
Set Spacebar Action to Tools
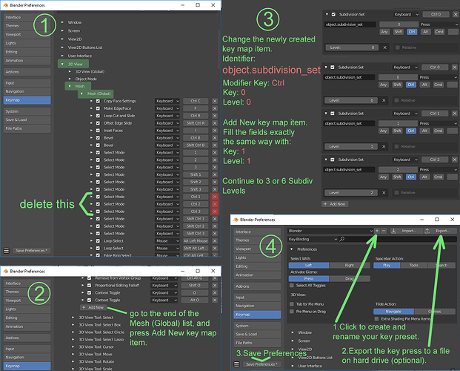414,265
